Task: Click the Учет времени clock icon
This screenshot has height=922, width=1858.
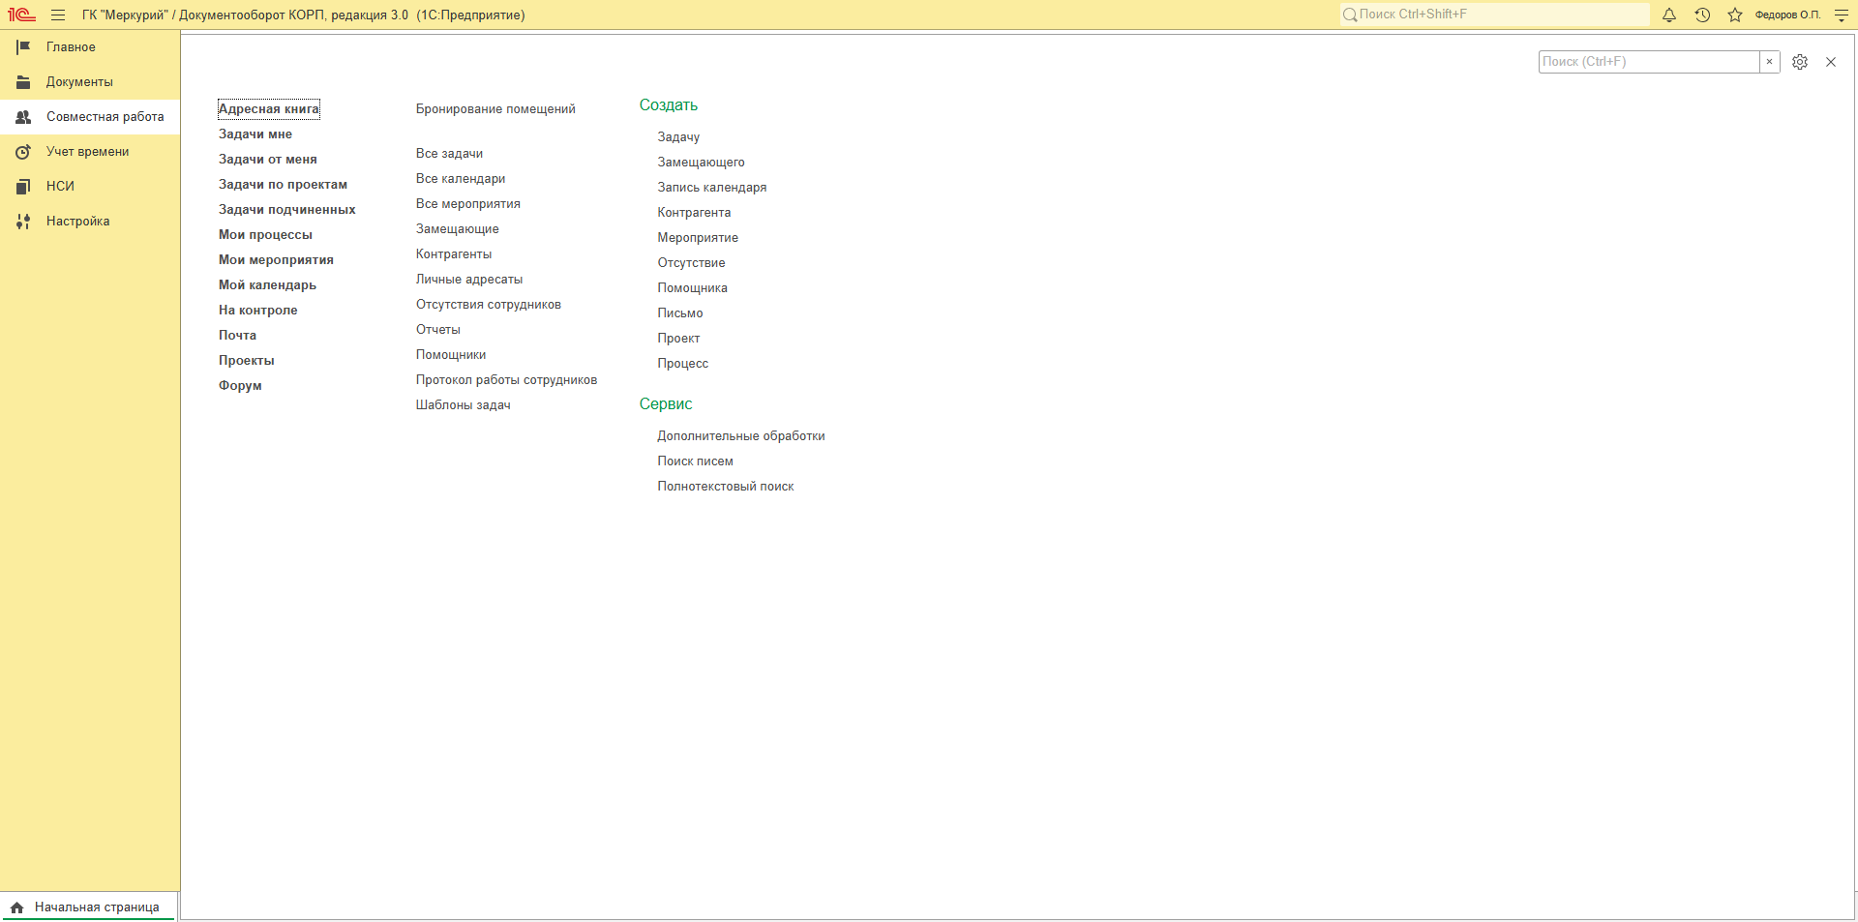Action: 23,151
